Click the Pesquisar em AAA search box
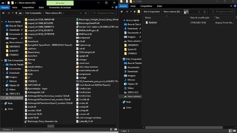Screen dimensions: 237x133 [x=222, y=11]
